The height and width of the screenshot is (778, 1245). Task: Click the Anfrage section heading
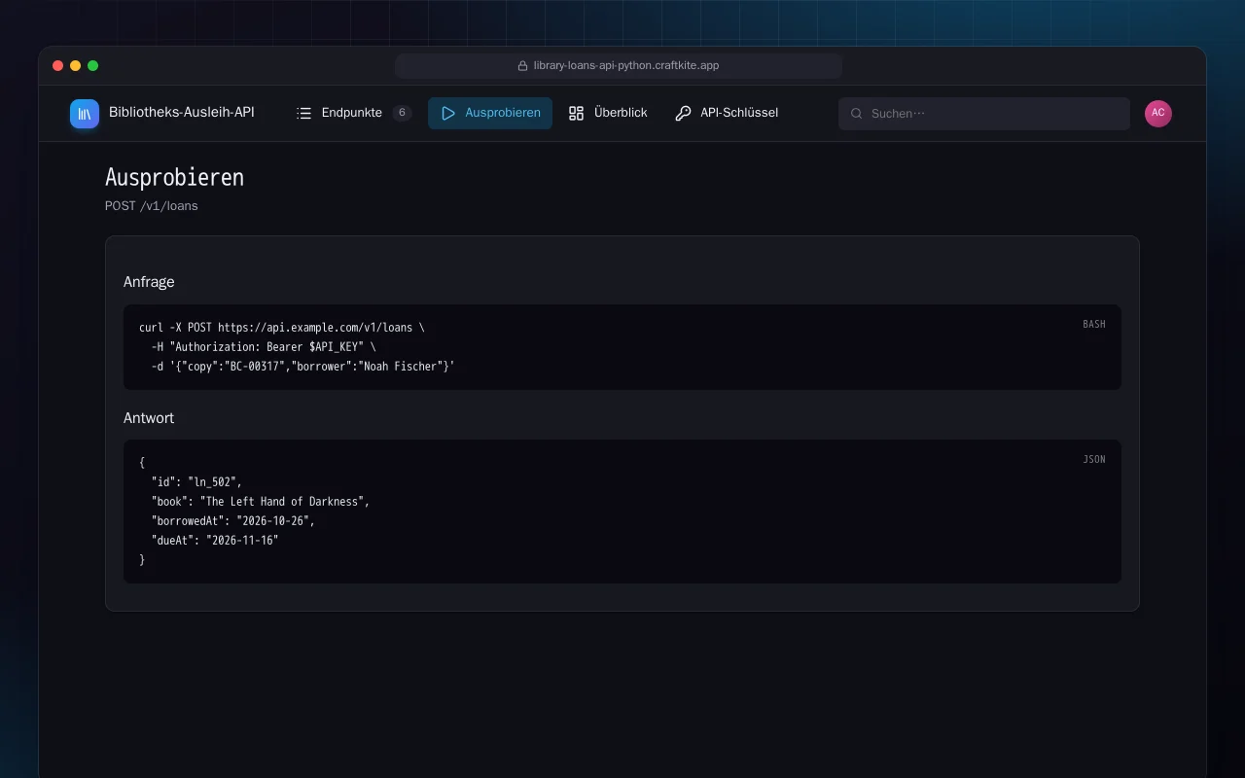[149, 282]
